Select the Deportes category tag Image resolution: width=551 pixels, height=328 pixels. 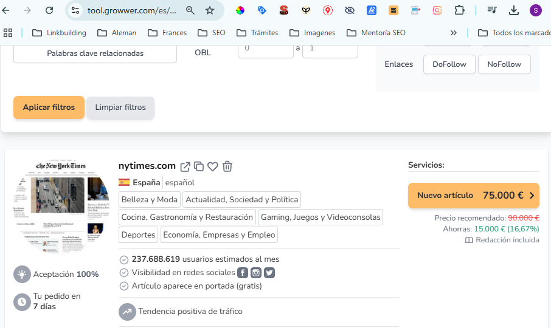(138, 234)
